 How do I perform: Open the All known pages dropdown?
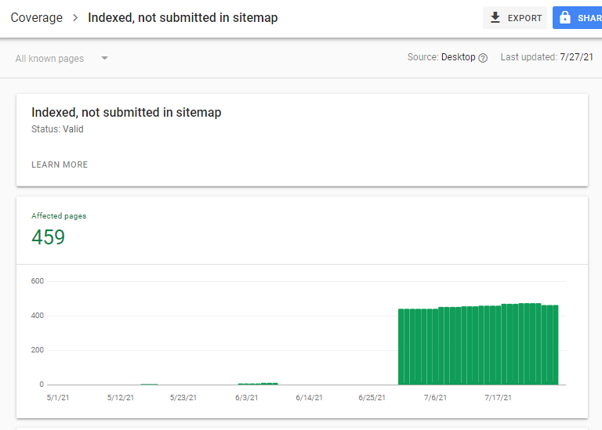coord(61,58)
